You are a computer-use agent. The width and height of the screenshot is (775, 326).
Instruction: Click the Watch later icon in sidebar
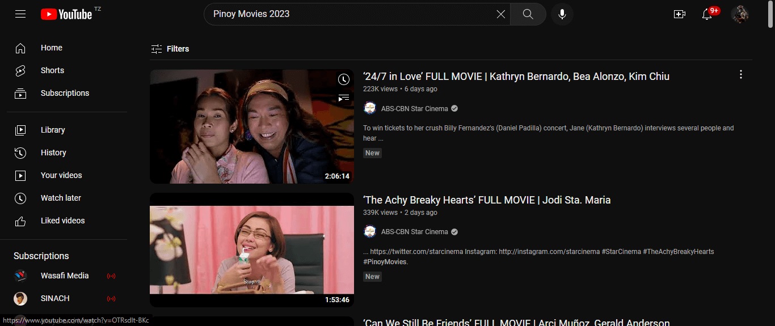coord(20,198)
